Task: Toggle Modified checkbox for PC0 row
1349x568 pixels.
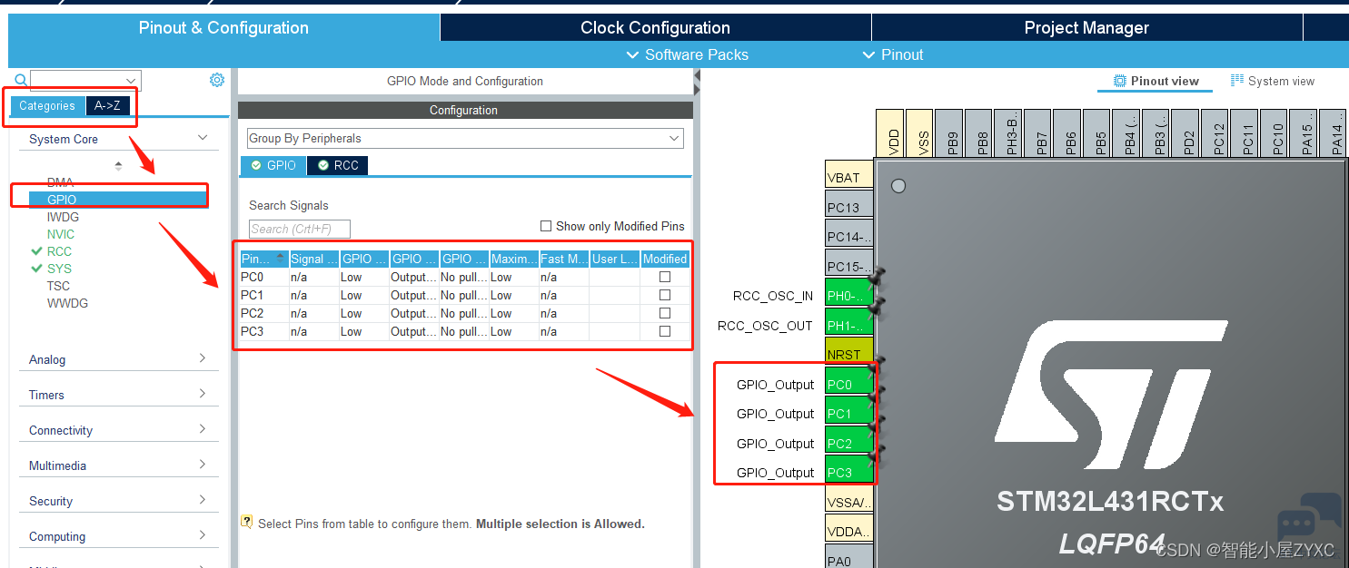Action: coord(665,277)
